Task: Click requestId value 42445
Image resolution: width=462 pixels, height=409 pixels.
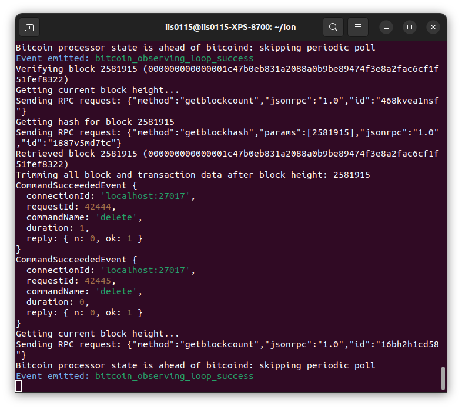Action: coord(98,281)
